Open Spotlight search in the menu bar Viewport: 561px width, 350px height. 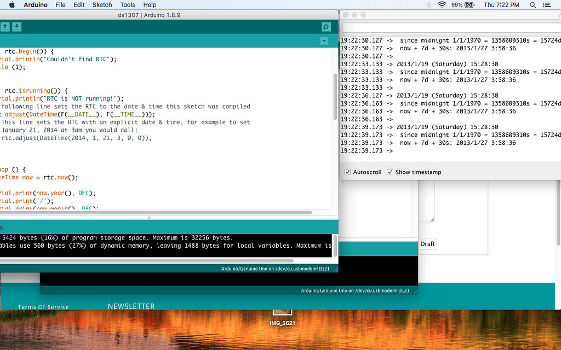pos(533,4)
